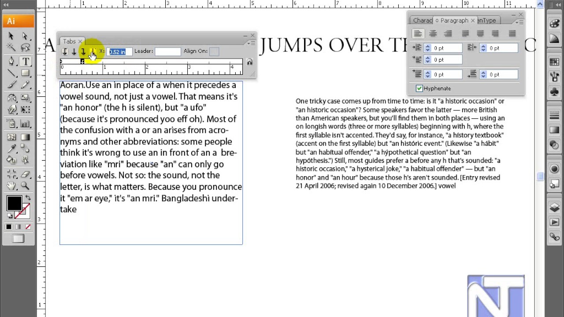Click the left indent stepper arrows
Image resolution: width=564 pixels, height=317 pixels.
pos(427,48)
